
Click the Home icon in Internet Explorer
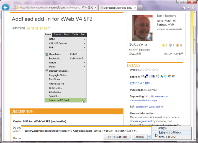tap(184, 8)
